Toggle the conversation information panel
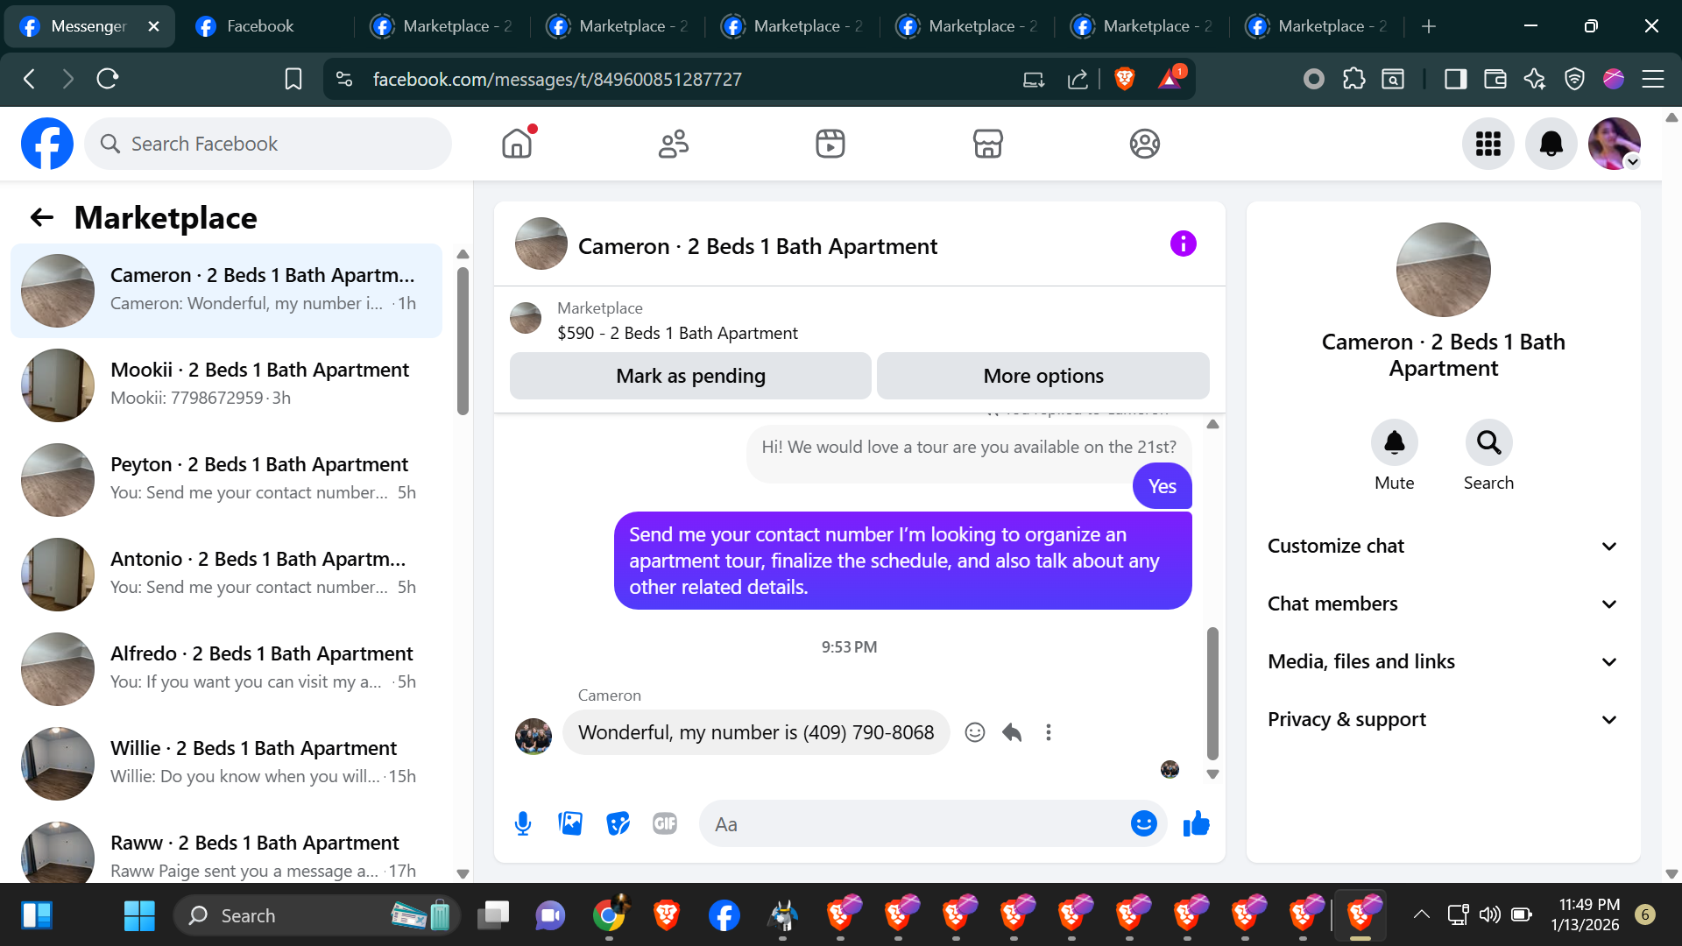Screen dimensions: 1682x946 click(x=1183, y=244)
